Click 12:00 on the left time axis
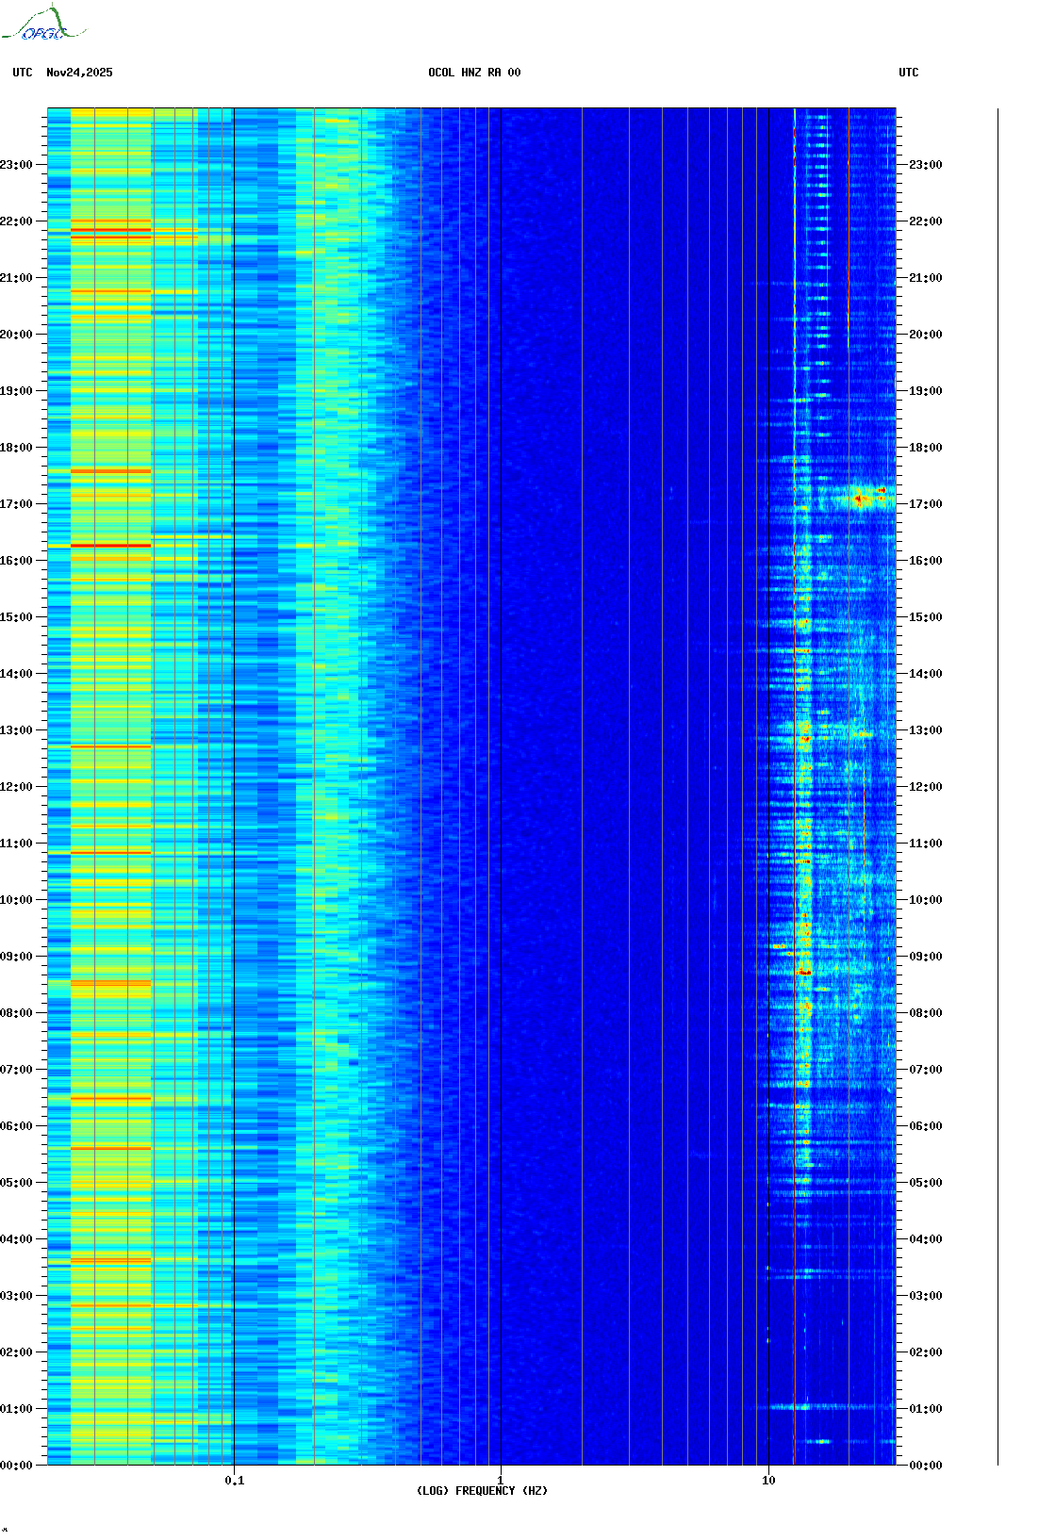Image resolution: width=1039 pixels, height=1540 pixels. (x=16, y=787)
